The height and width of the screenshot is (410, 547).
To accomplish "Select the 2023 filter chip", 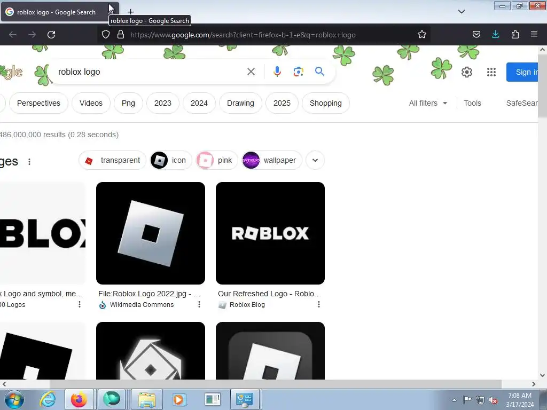I will (163, 103).
